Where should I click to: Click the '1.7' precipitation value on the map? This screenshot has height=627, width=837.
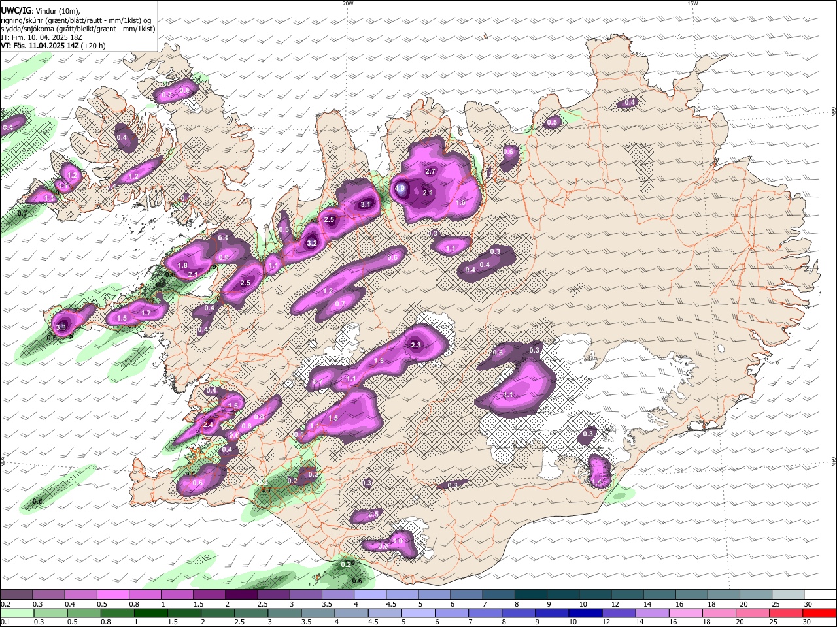(x=146, y=313)
